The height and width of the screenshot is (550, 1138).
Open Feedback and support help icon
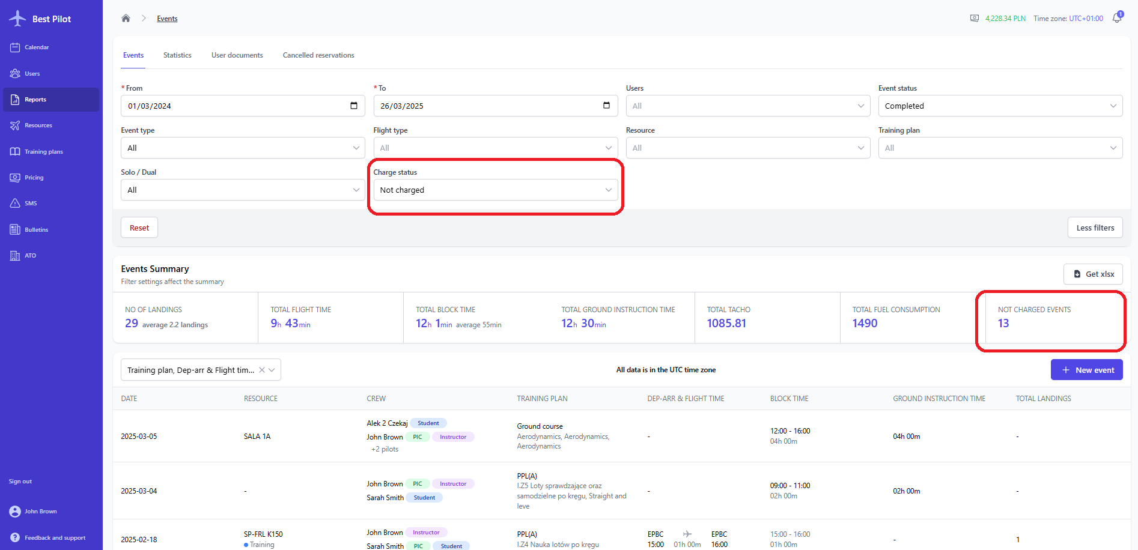(x=15, y=538)
